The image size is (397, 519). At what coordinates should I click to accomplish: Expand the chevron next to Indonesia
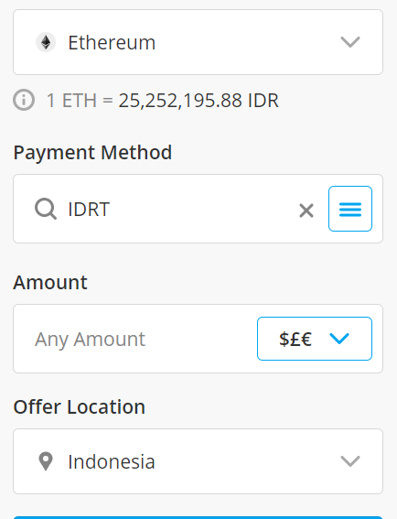click(x=350, y=461)
